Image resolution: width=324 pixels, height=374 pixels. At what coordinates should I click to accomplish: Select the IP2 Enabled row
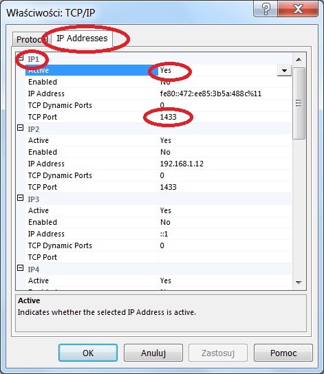[x=158, y=152]
